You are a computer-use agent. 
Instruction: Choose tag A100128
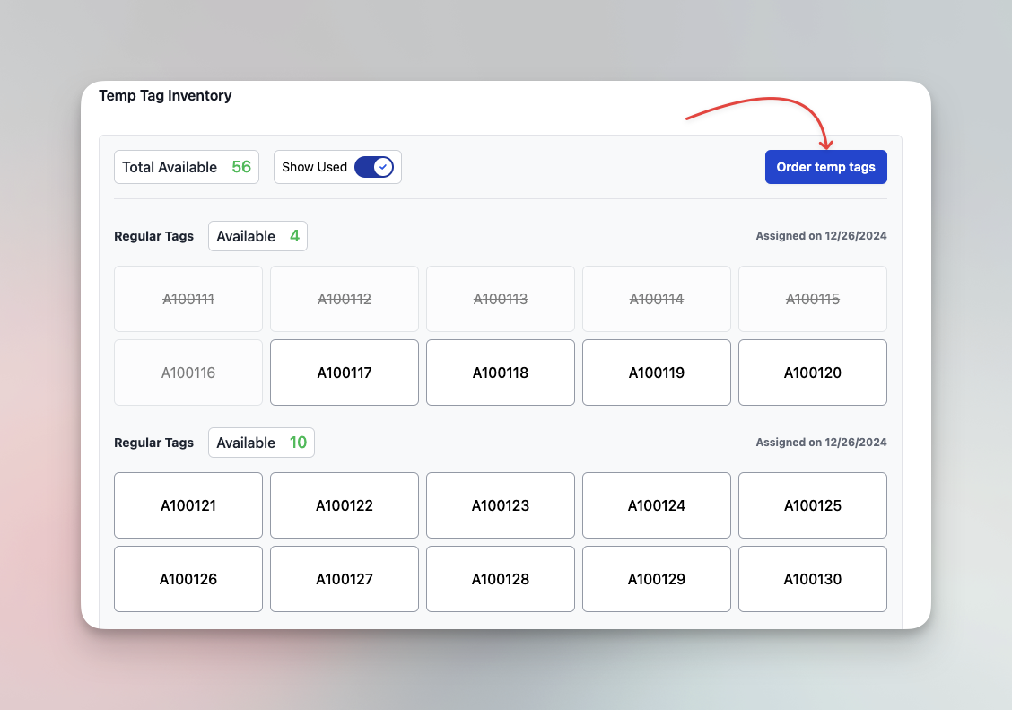click(x=500, y=578)
